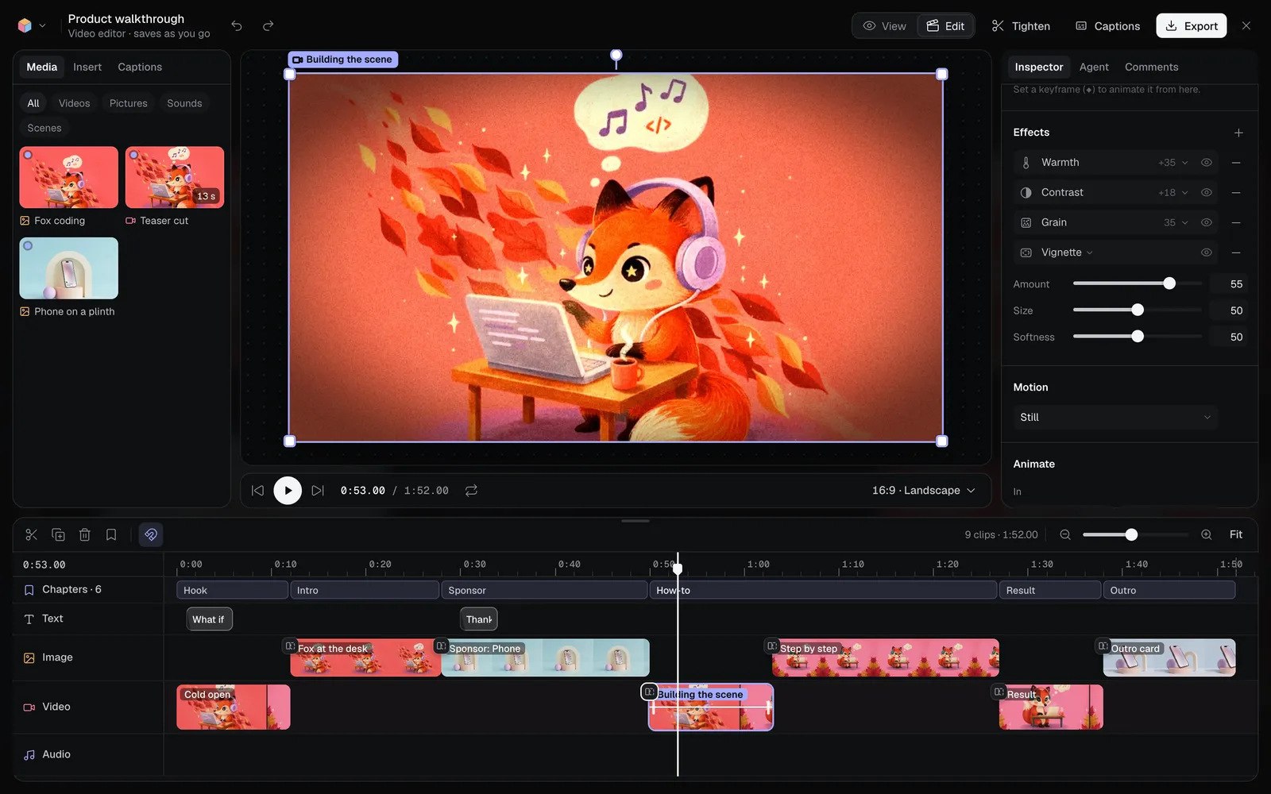Play the video preview
This screenshot has width=1271, height=794.
point(288,491)
